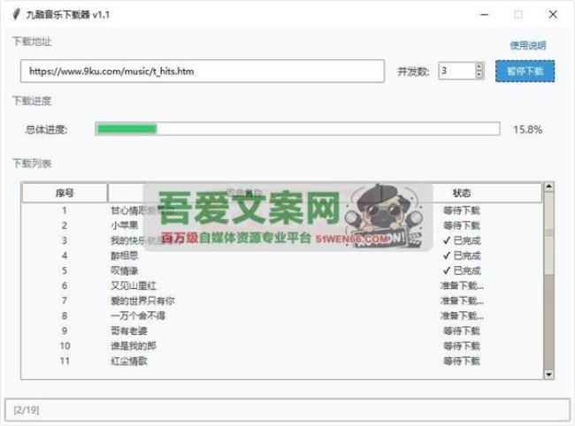Minimize the 九酷音乐下载器 window

pos(485,15)
